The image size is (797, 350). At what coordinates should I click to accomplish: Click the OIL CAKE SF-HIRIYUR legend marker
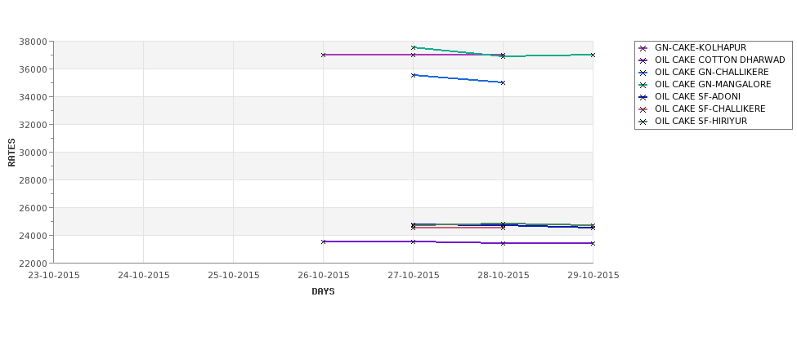pos(643,122)
